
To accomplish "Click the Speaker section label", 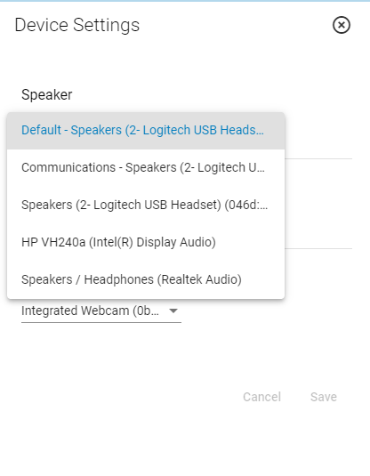I will click(47, 94).
